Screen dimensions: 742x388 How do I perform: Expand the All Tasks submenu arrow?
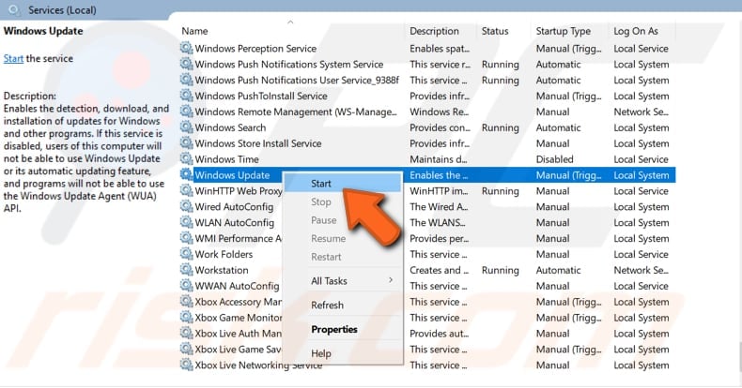(391, 280)
